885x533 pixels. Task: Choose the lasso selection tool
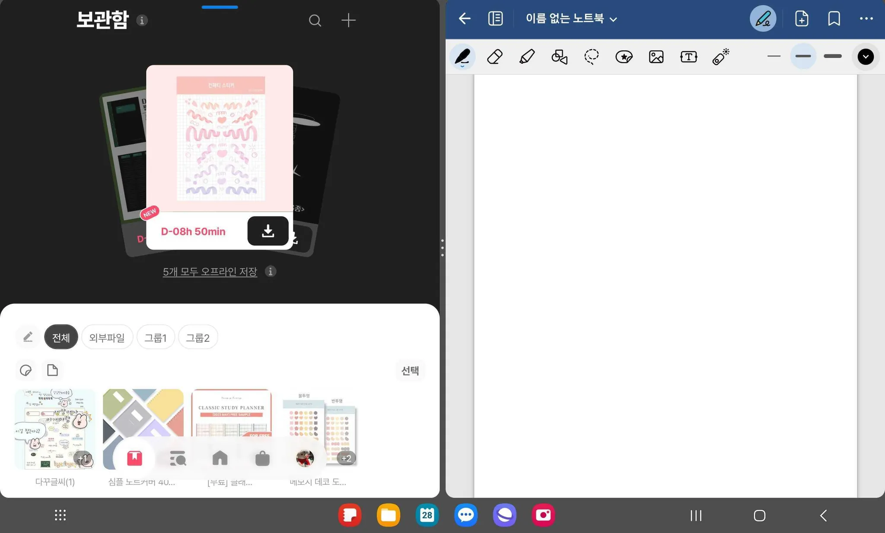coord(591,57)
